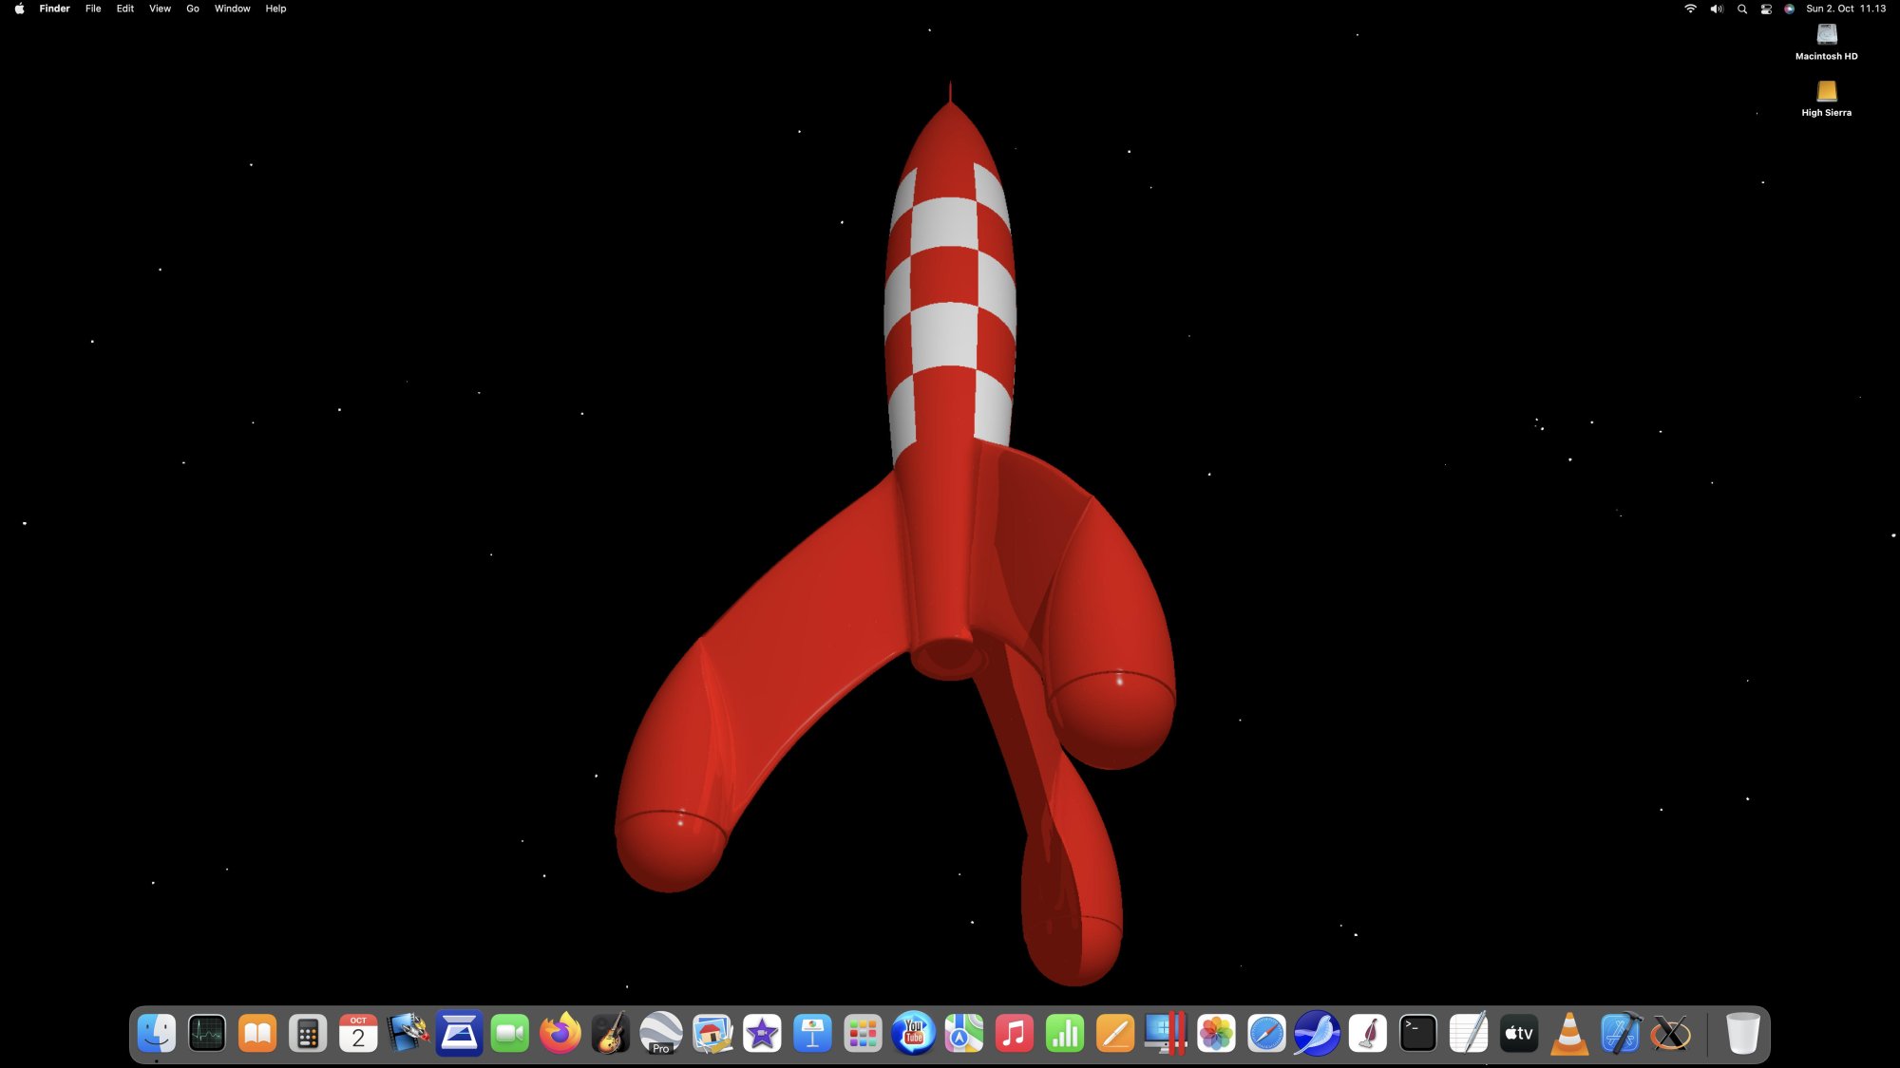Image resolution: width=1900 pixels, height=1068 pixels.
Task: Open the Trash
Action: pos(1742,1033)
